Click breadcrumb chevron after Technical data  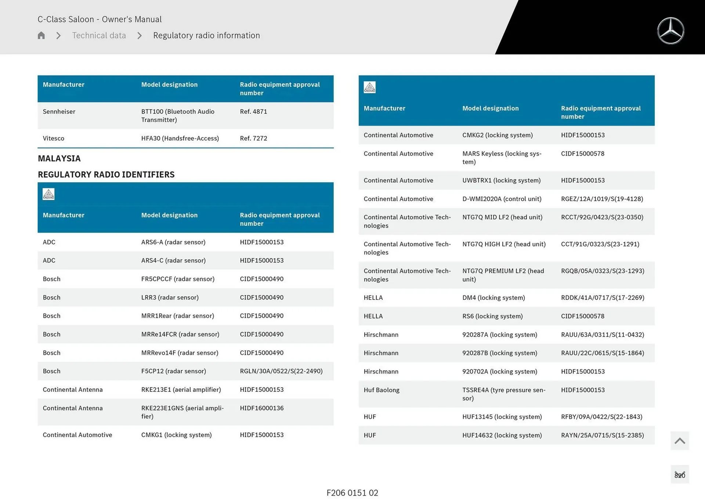140,36
